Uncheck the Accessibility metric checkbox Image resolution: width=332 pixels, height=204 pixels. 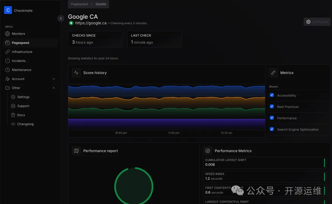(272, 95)
